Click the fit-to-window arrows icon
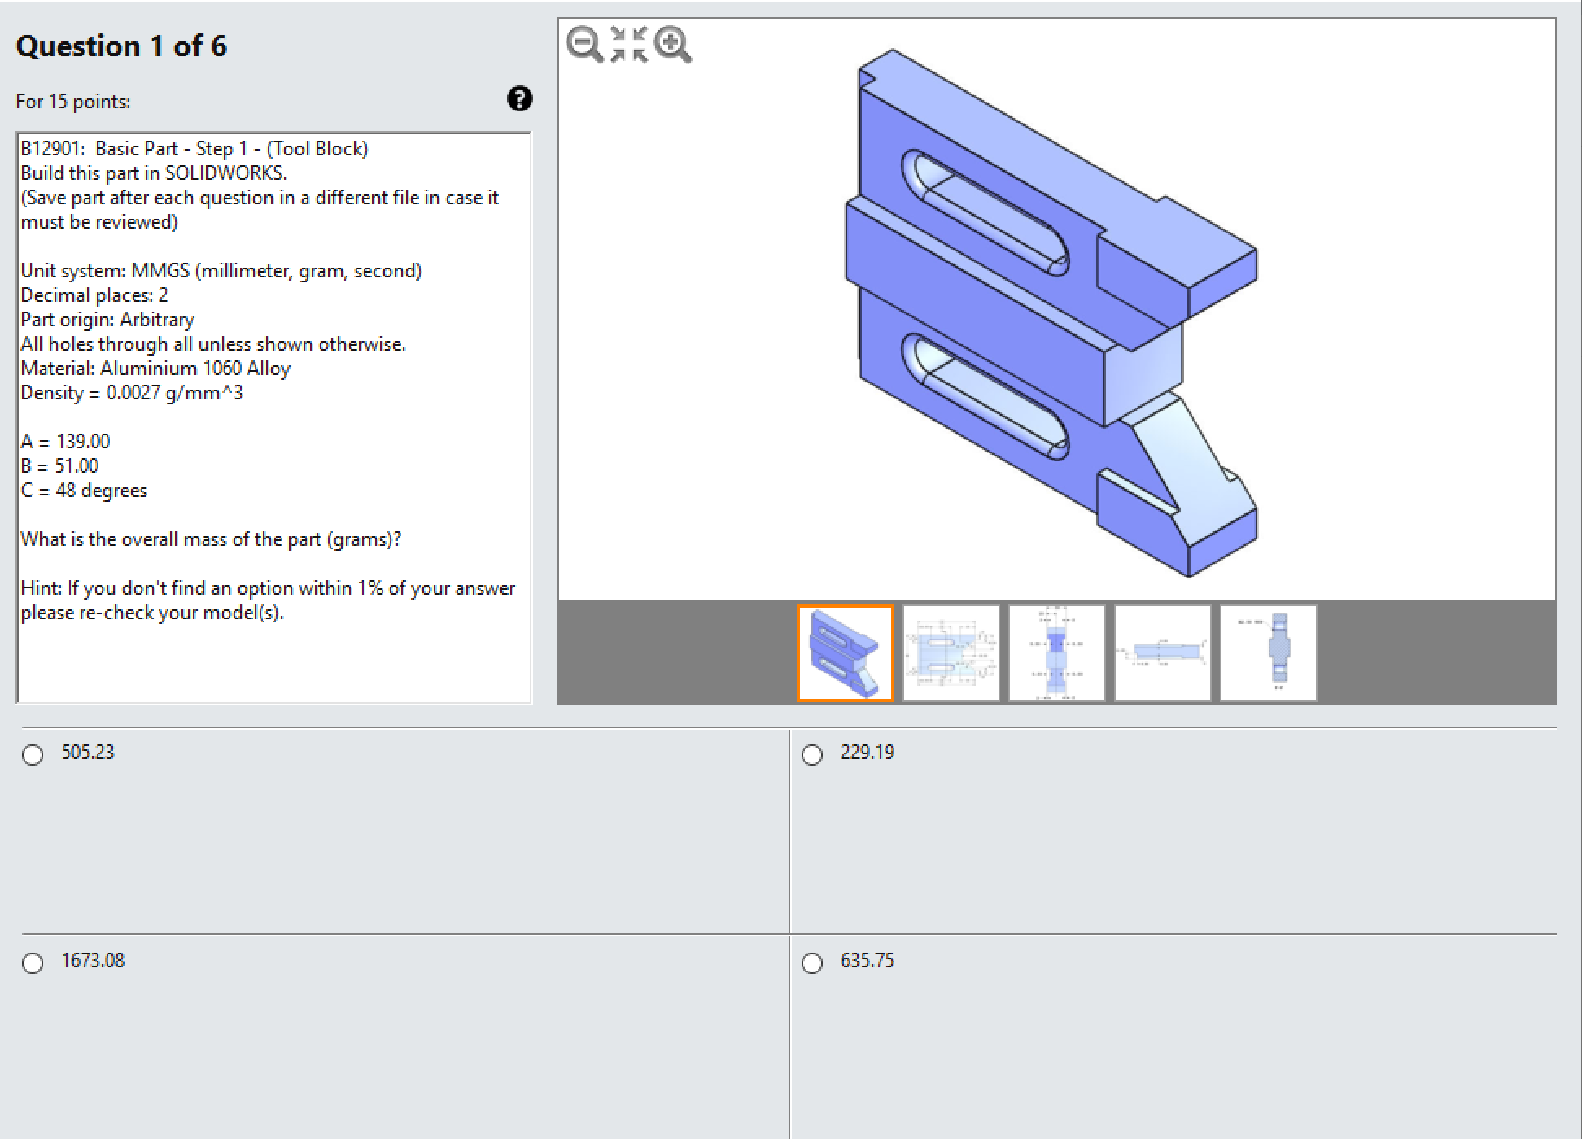 coord(628,44)
